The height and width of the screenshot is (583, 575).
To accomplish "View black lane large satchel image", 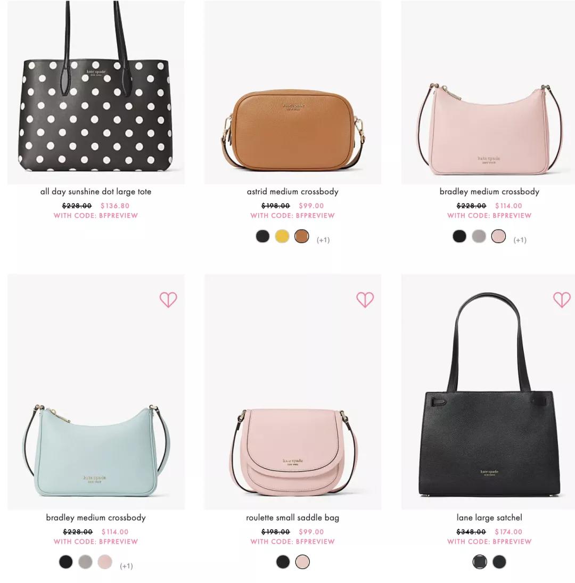I will coord(488,392).
